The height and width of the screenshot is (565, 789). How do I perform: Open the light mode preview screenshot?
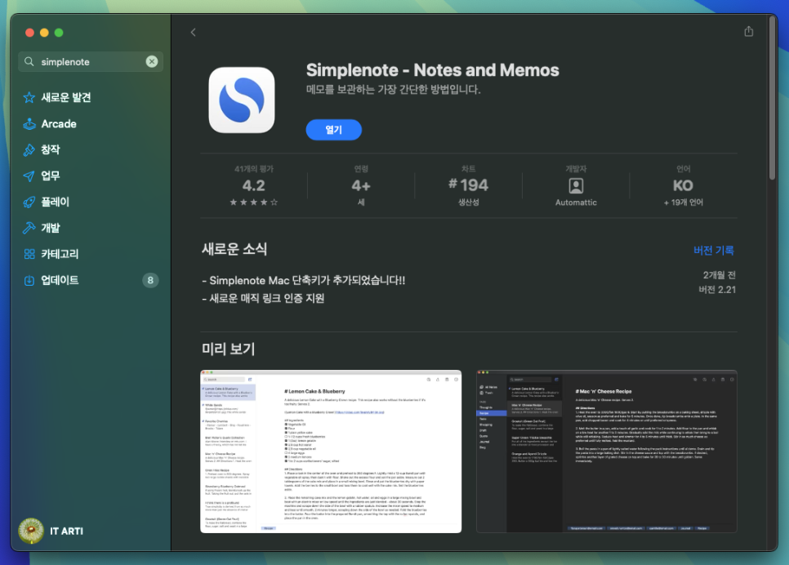point(331,452)
